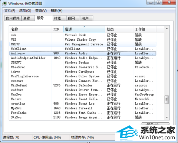Select the eventlog service row
The width and height of the screenshot is (178, 143).
pos(83,103)
